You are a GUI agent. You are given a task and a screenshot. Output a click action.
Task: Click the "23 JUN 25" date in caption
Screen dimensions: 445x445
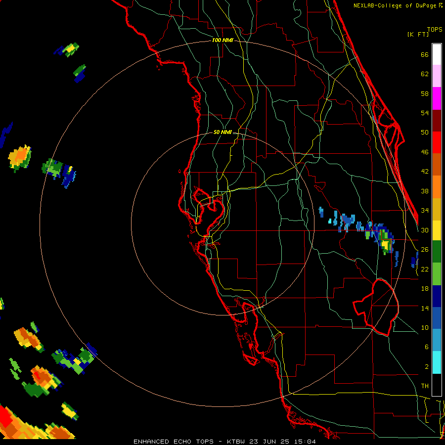pos(269,442)
